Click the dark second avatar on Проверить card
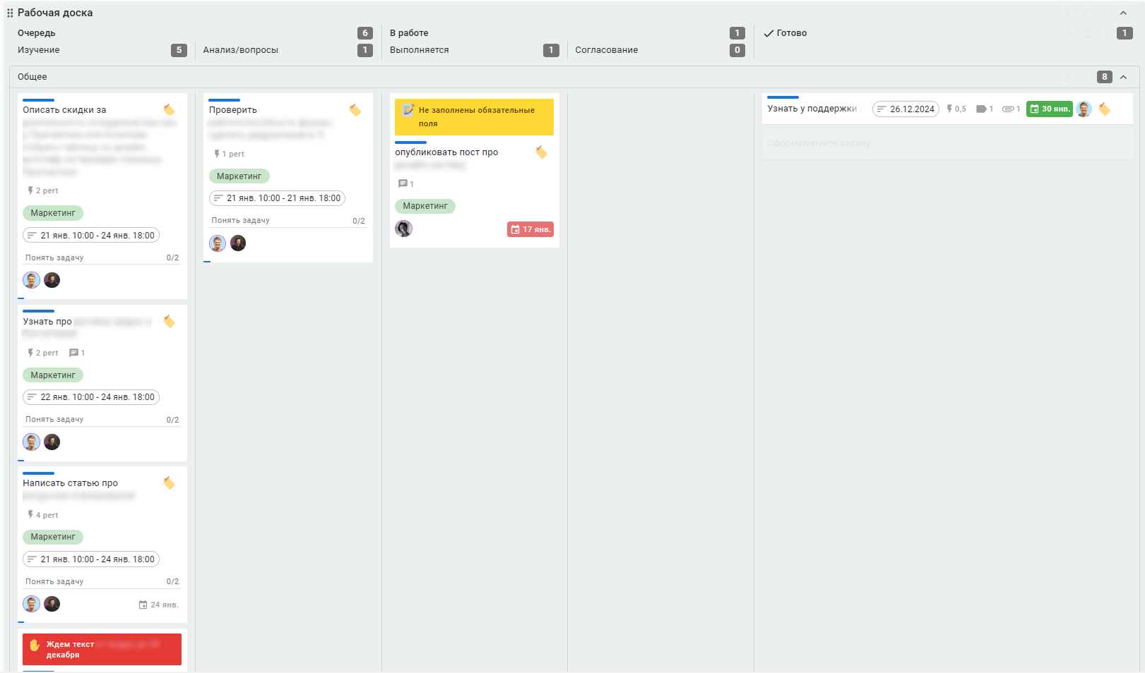The height and width of the screenshot is (673, 1145). (x=238, y=243)
